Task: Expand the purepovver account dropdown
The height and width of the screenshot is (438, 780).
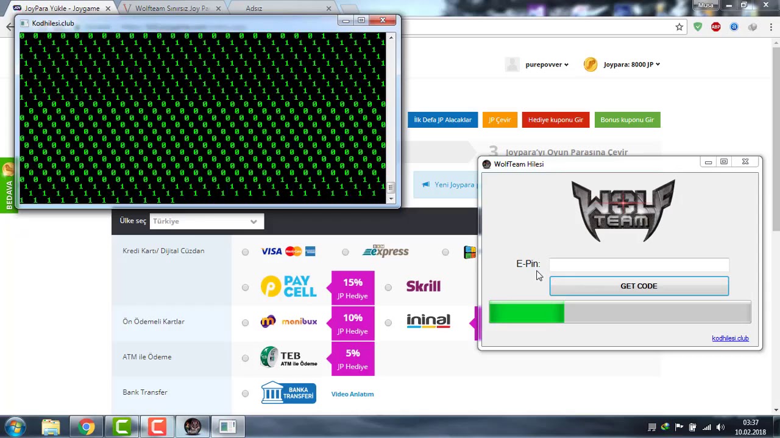Action: pos(547,64)
